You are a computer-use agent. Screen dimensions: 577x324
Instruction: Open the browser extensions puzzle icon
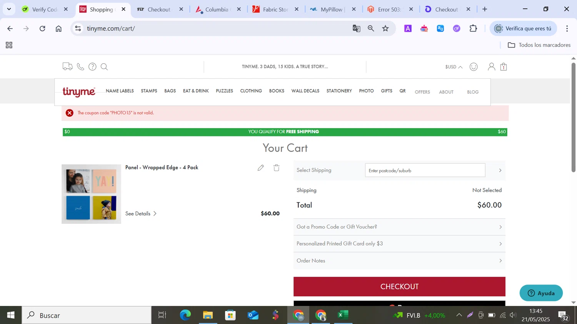click(473, 28)
